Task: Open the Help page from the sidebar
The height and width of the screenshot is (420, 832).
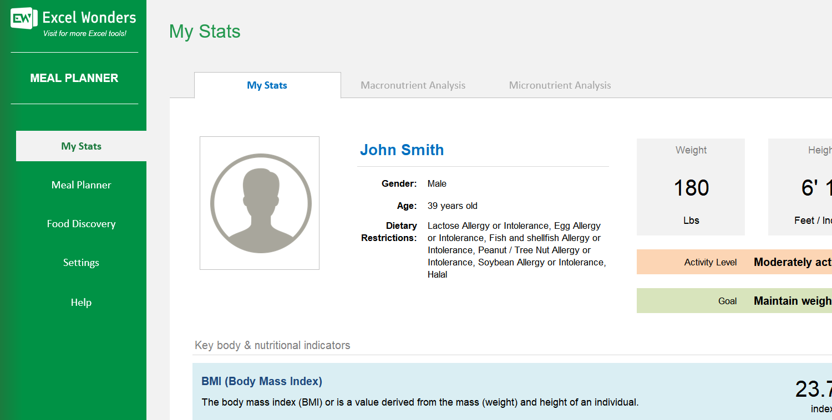Action: pos(81,303)
